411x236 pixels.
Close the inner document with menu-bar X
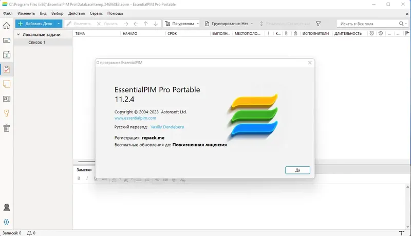click(x=407, y=14)
